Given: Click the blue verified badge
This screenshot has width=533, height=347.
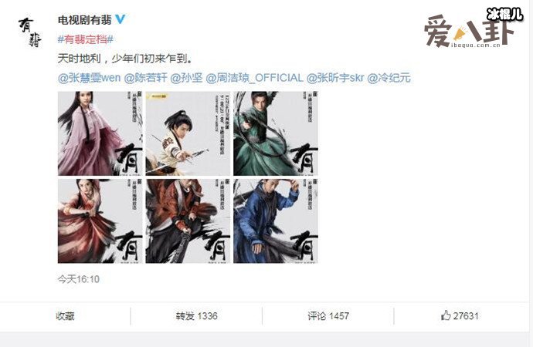Looking at the screenshot, I should [x=121, y=19].
